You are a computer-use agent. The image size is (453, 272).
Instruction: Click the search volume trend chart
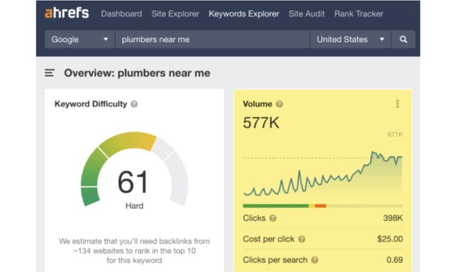point(323,175)
